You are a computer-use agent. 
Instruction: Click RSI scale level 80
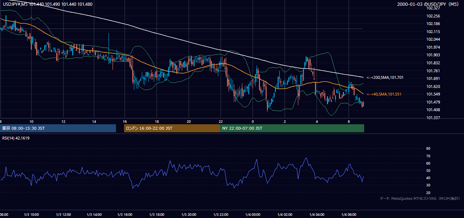click(428, 149)
